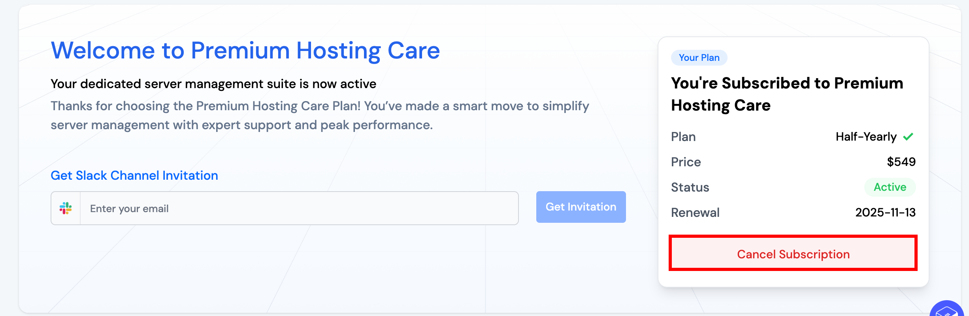Image resolution: width=969 pixels, height=316 pixels.
Task: Click the $549 price value
Action: 901,162
